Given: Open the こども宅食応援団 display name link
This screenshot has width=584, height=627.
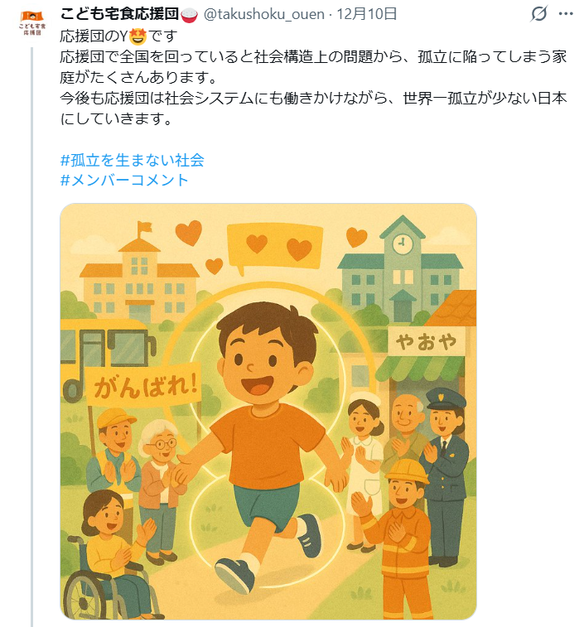Looking at the screenshot, I should point(119,14).
